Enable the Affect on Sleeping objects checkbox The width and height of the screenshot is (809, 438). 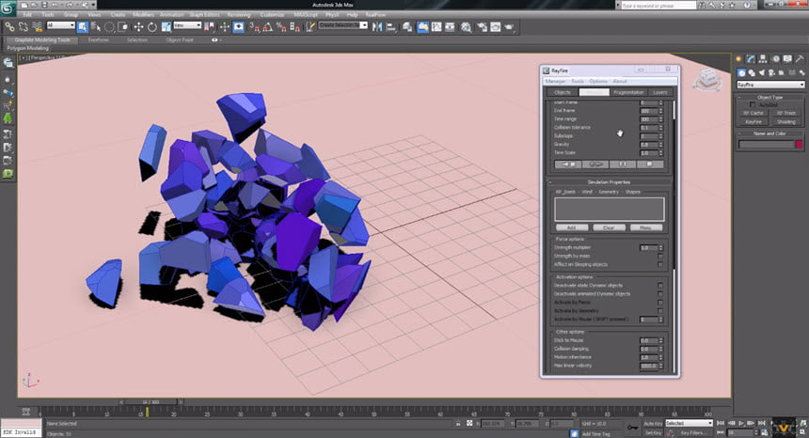pyautogui.click(x=660, y=264)
